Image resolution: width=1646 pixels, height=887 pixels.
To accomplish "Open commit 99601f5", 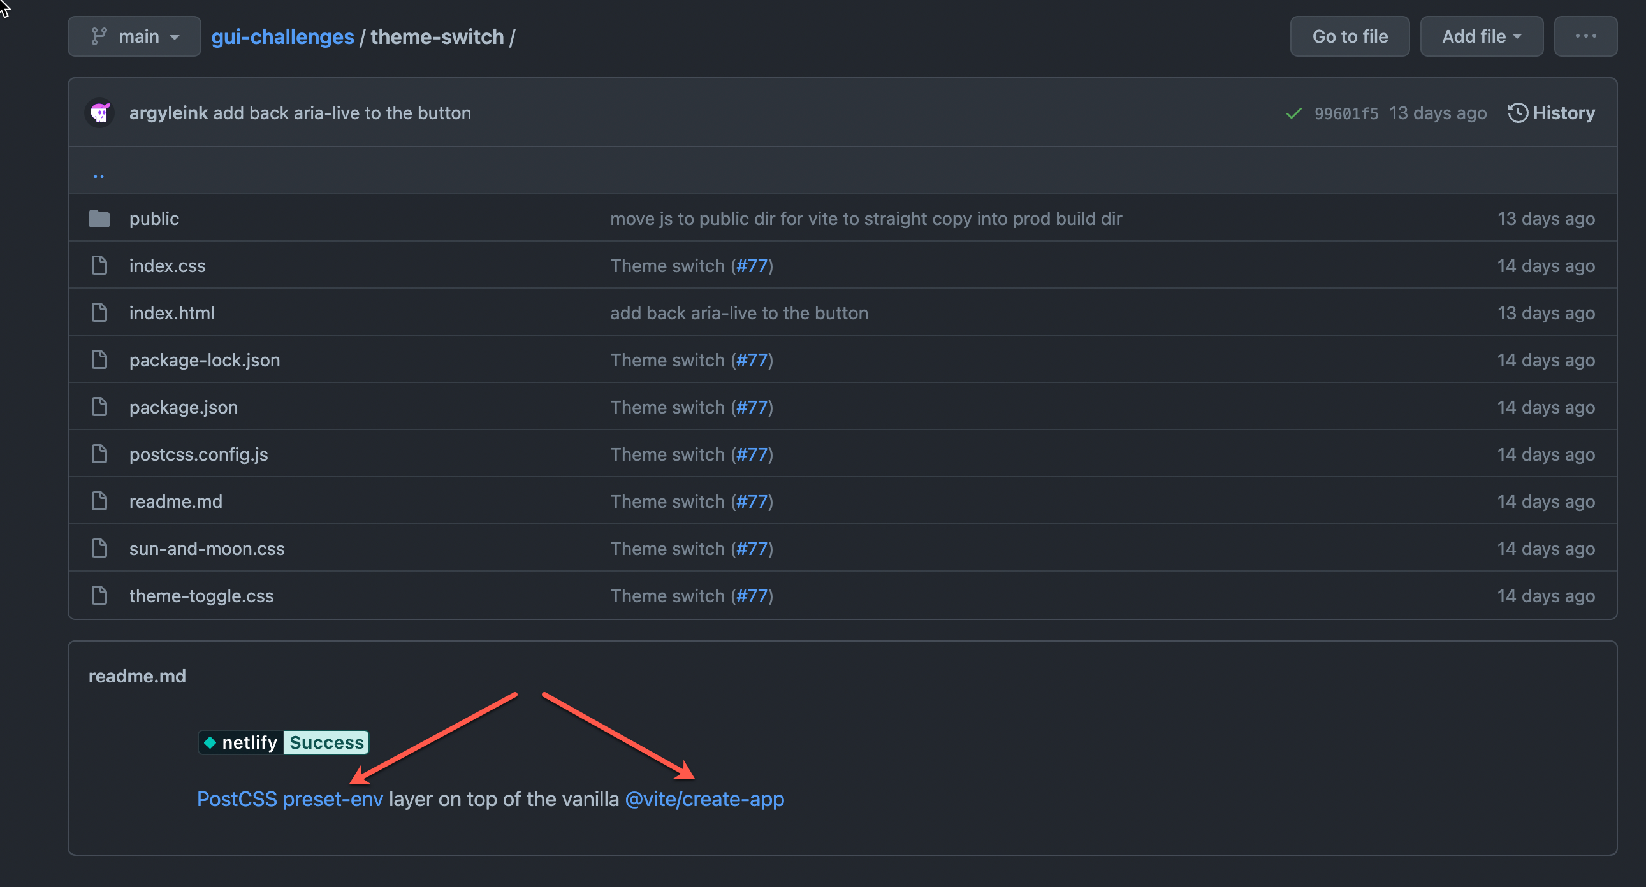I will pyautogui.click(x=1346, y=113).
